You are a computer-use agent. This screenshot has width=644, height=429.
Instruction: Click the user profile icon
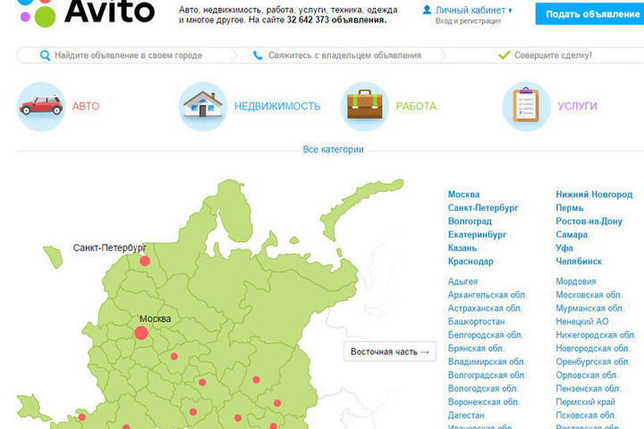[x=427, y=10]
